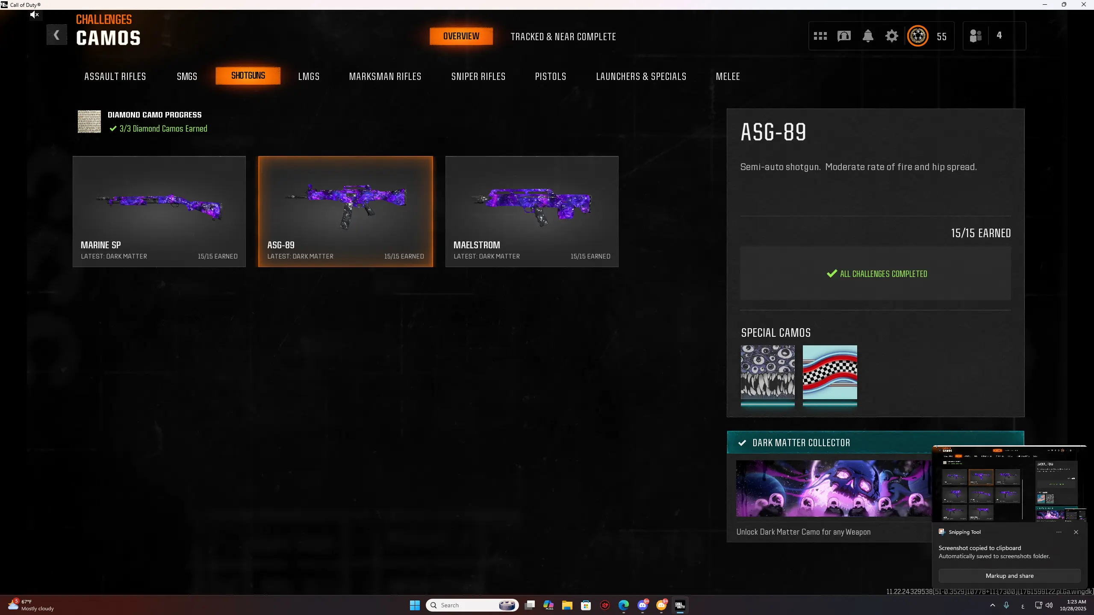Open the social friends icon
This screenshot has width=1094, height=615.
pos(975,36)
